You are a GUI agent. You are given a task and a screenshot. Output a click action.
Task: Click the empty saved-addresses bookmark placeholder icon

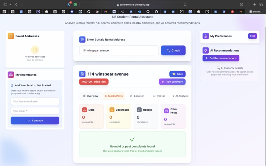35,50
